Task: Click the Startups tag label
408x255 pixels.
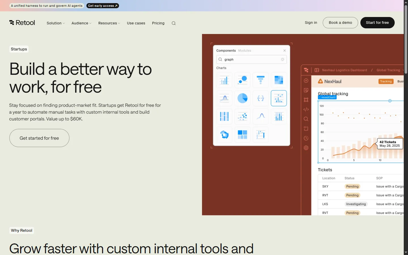Action: pos(19,49)
